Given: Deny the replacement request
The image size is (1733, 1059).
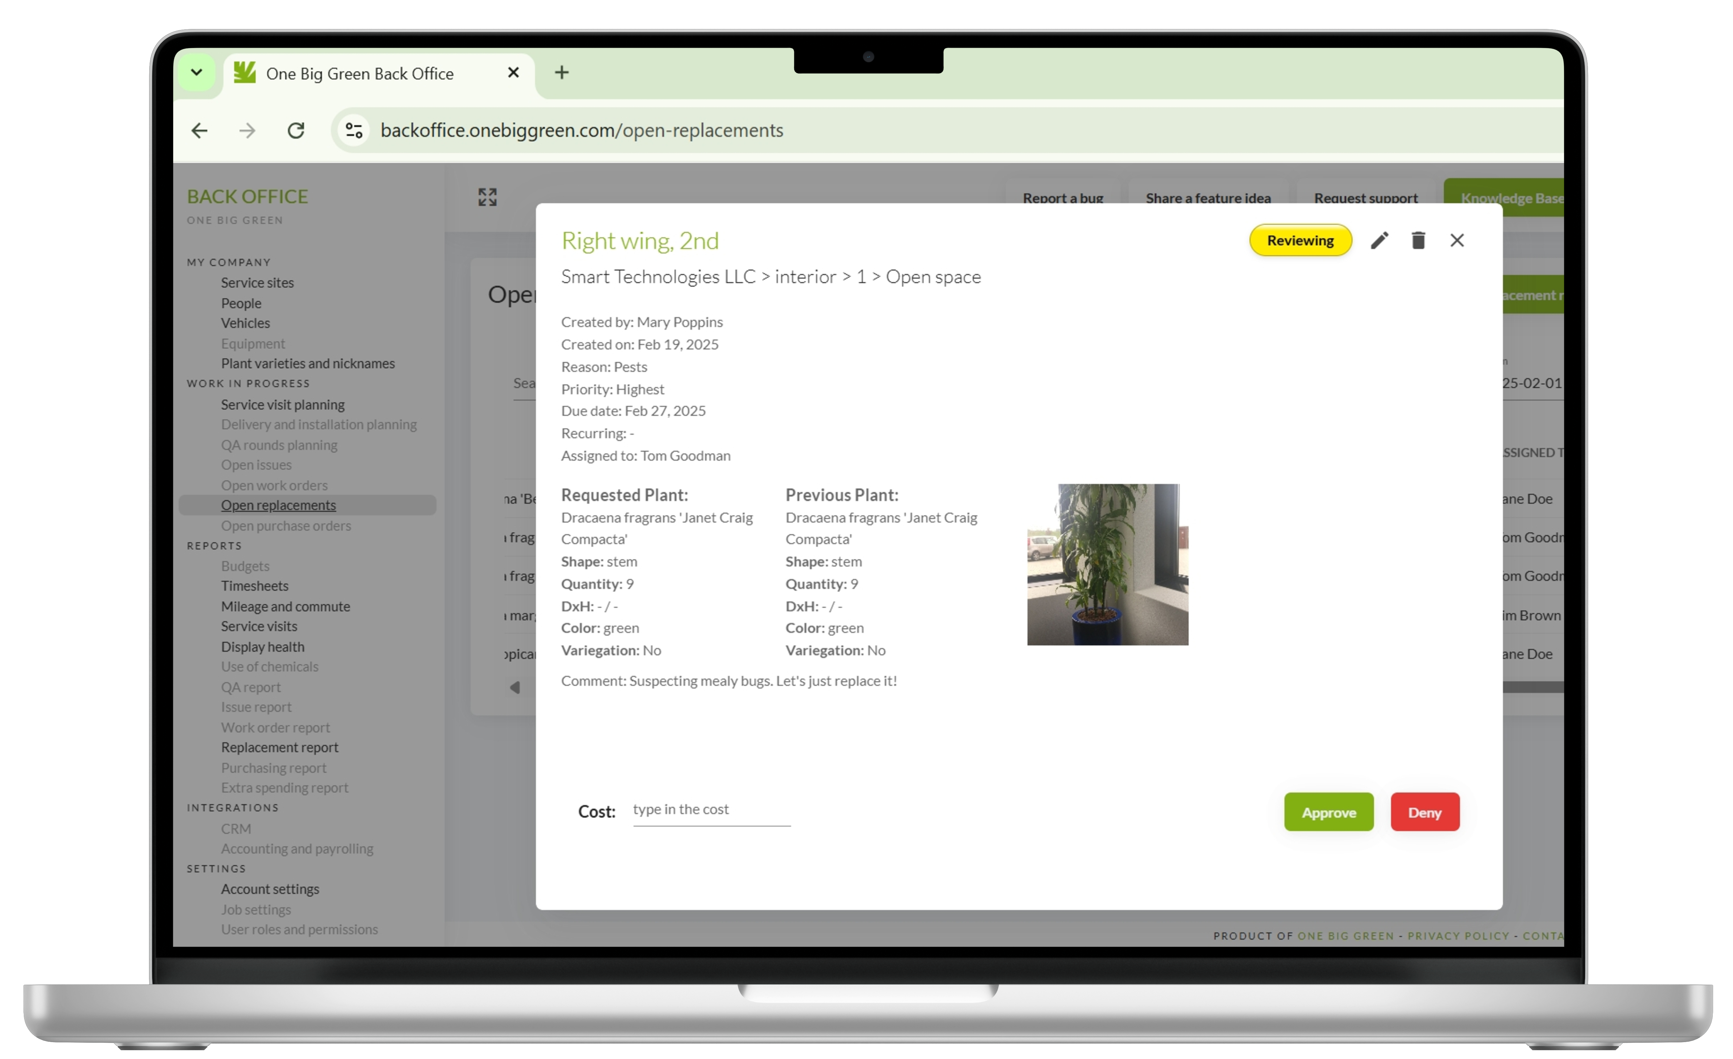Looking at the screenshot, I should pos(1424,812).
